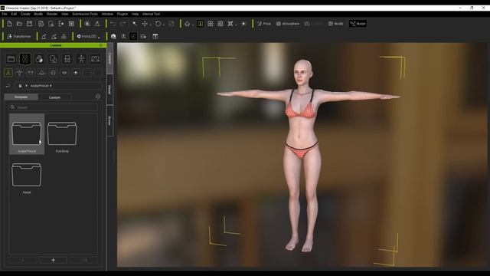Image resolution: width=490 pixels, height=276 pixels.
Task: Select the Body morph sub-category icon
Action: 19,73
